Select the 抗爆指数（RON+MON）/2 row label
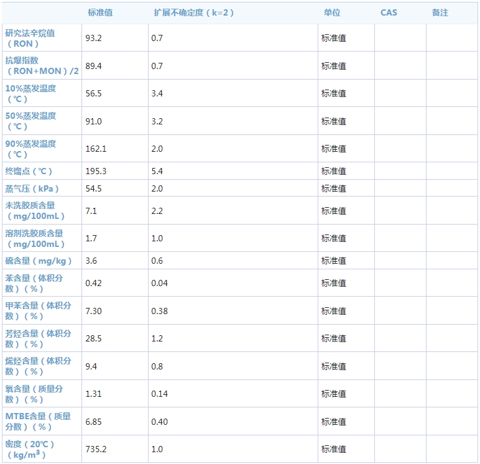The image size is (480, 464). [x=42, y=65]
